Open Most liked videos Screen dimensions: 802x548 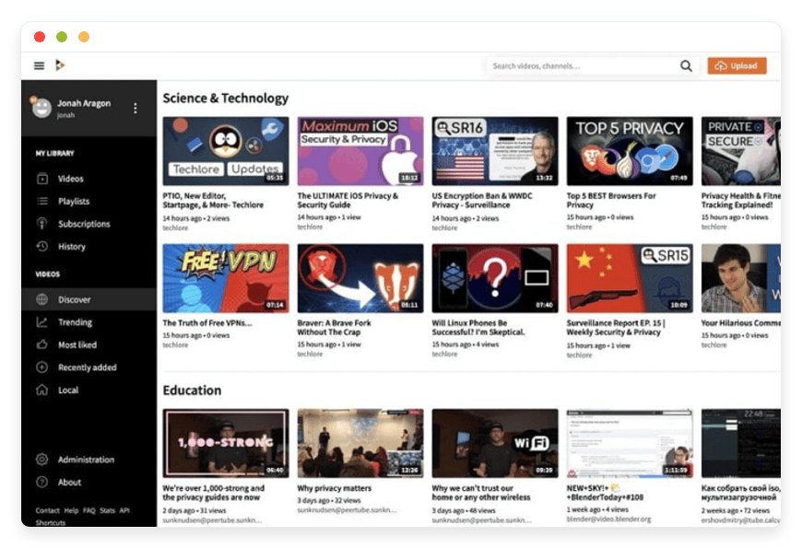click(x=77, y=344)
